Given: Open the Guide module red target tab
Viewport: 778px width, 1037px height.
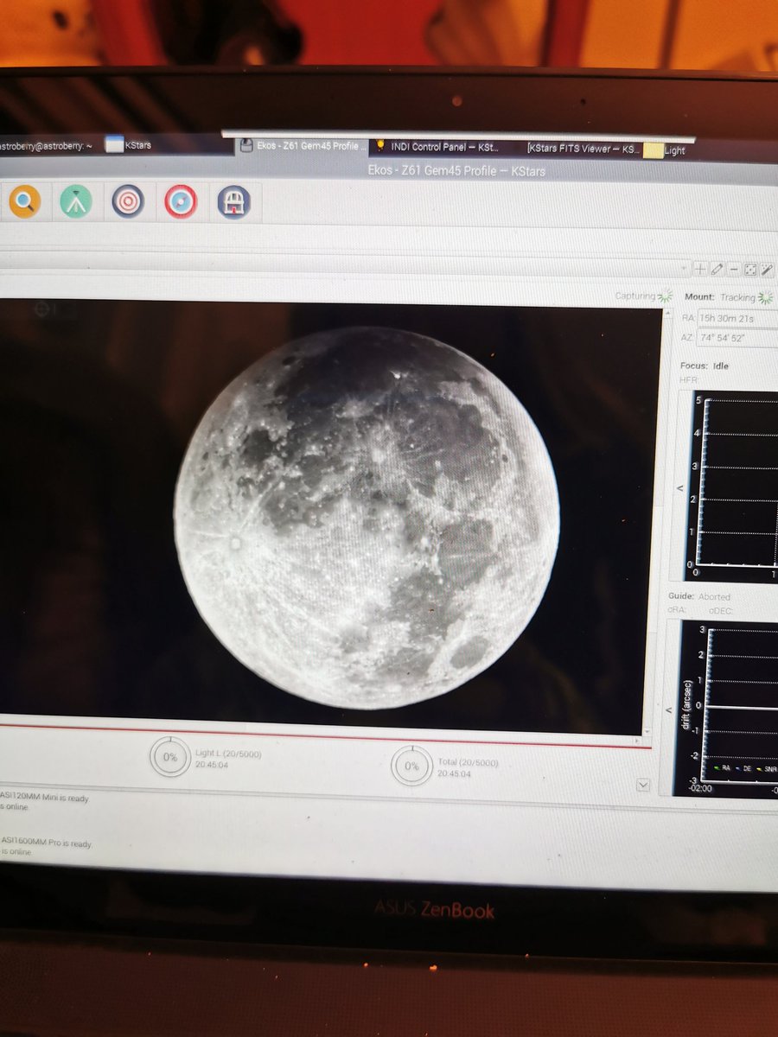Looking at the screenshot, I should (x=181, y=202).
